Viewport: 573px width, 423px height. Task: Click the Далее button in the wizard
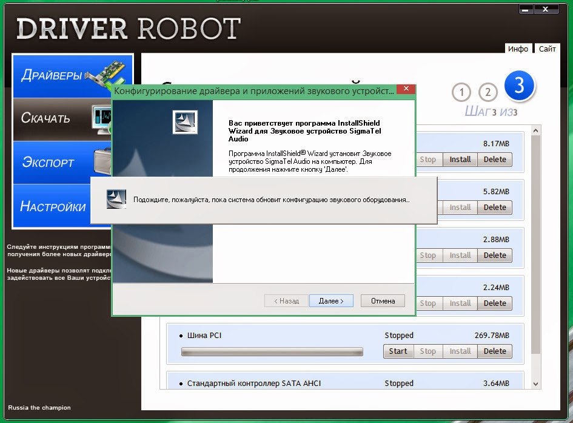tap(331, 301)
